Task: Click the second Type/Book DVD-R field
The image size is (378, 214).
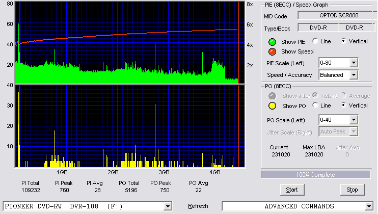Action: pyautogui.click(x=357, y=28)
